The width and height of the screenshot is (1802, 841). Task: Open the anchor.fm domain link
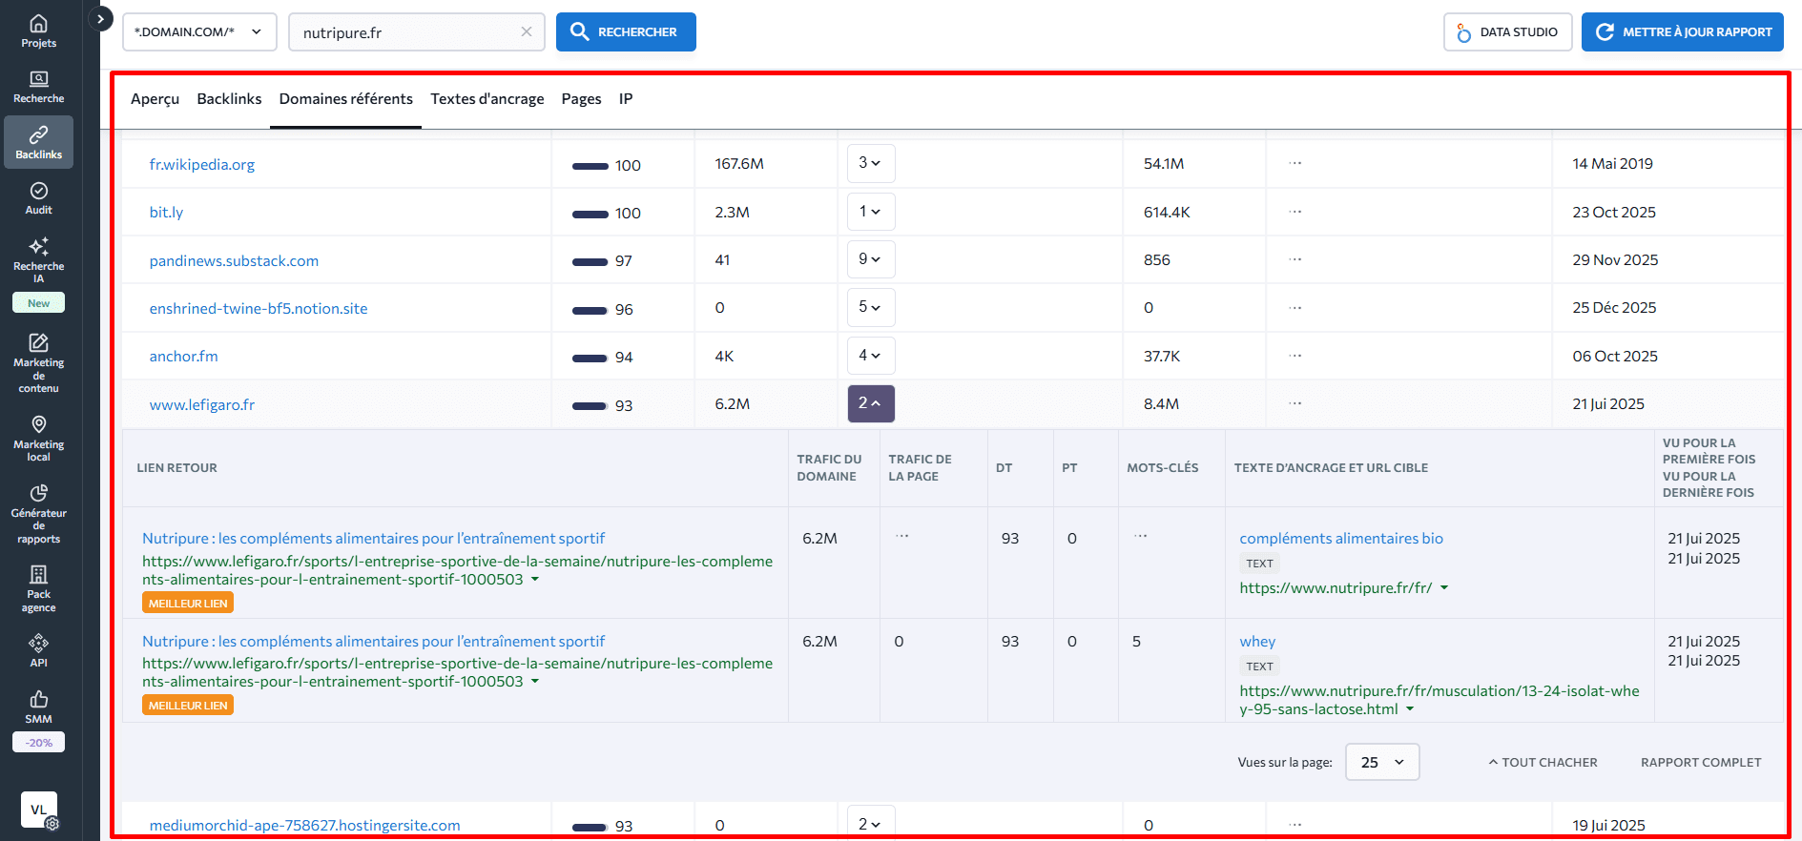(183, 356)
